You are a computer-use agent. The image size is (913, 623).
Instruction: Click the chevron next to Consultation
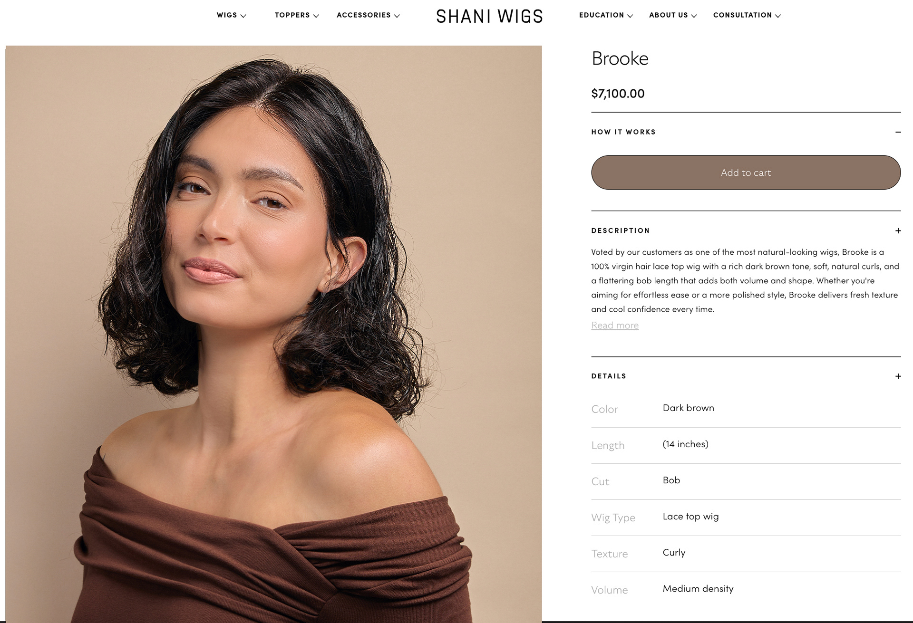coord(778,16)
